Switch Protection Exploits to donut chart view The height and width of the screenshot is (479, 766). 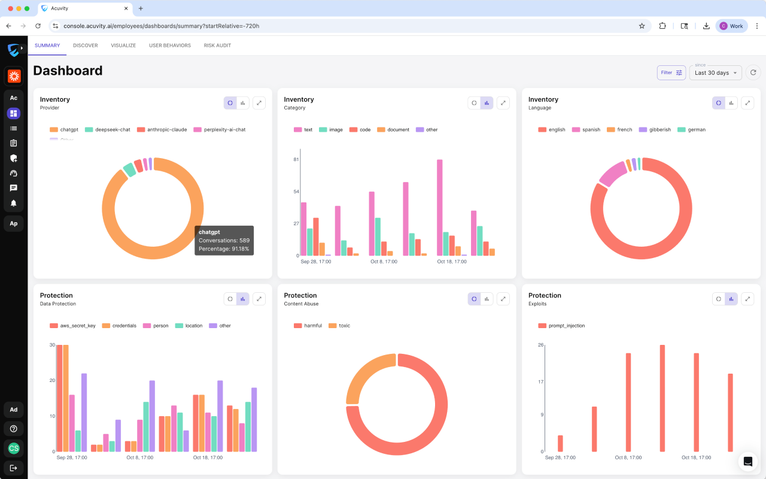click(x=718, y=299)
